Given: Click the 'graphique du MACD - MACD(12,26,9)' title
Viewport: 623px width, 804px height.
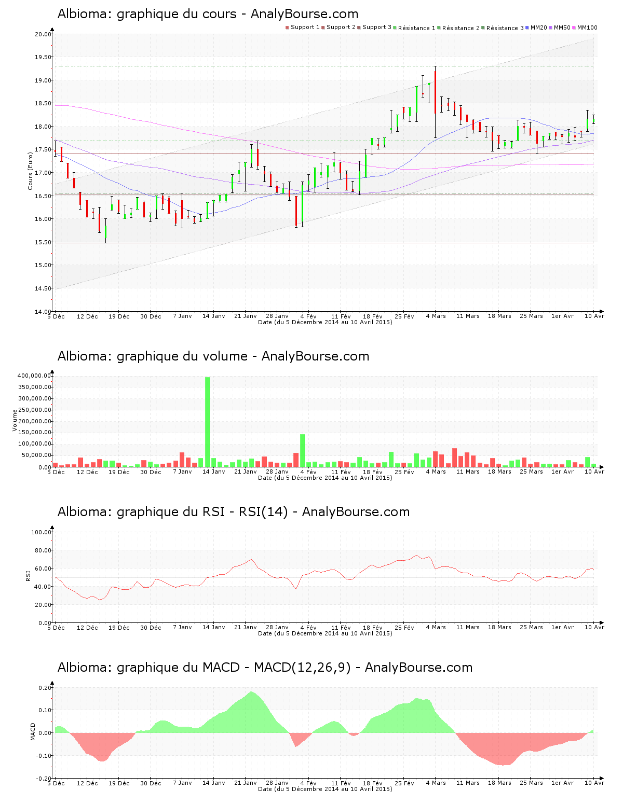Looking at the screenshot, I should (234, 668).
